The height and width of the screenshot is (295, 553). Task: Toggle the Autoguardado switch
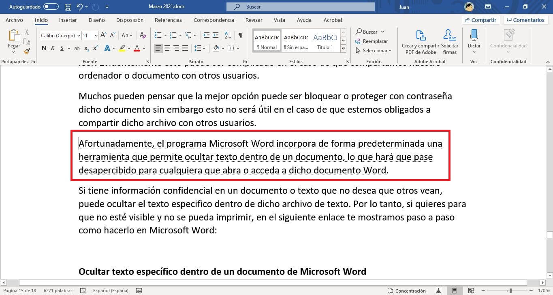point(51,7)
